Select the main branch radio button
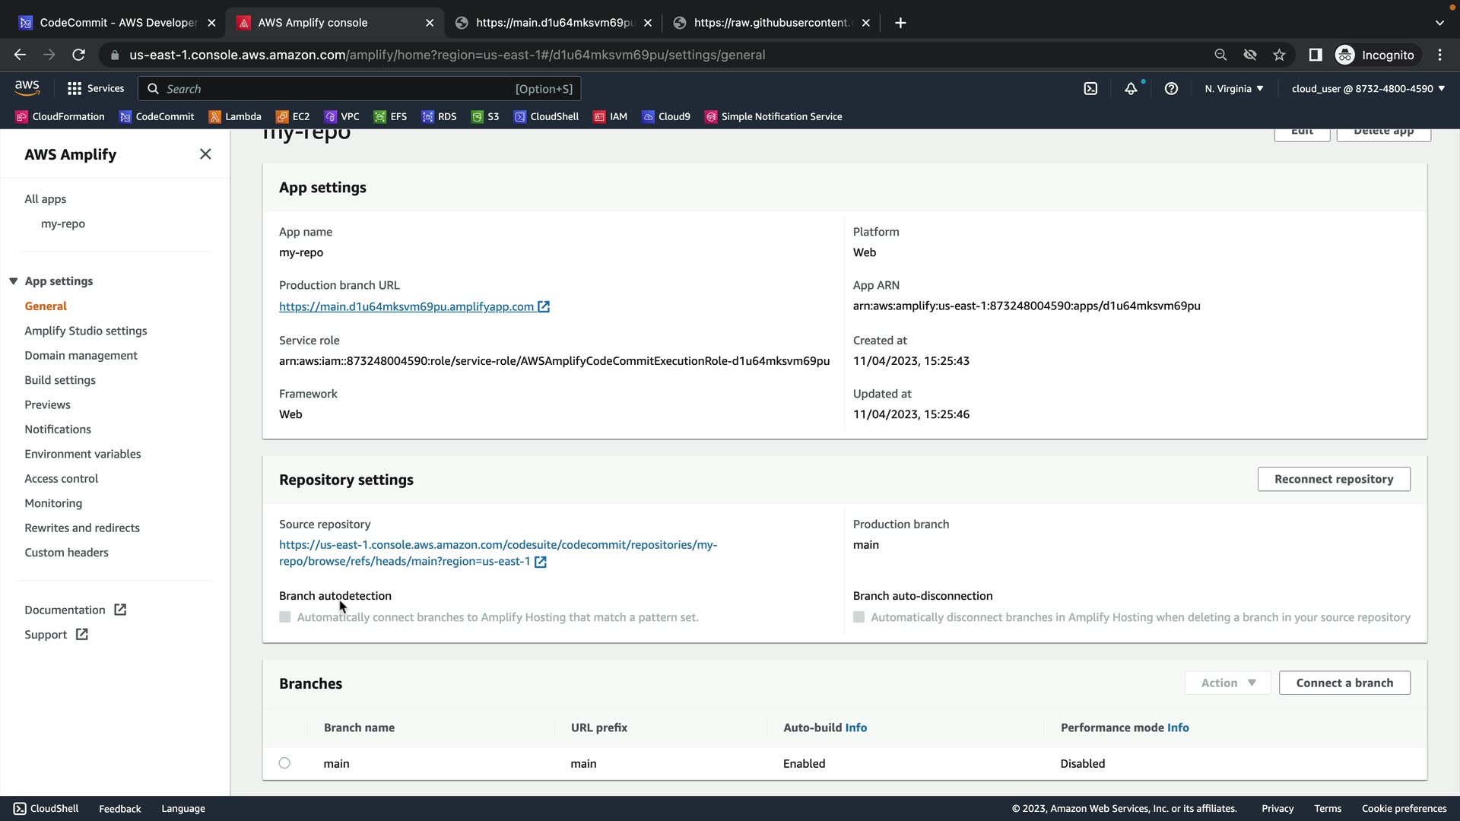The image size is (1460, 821). pos(284,762)
